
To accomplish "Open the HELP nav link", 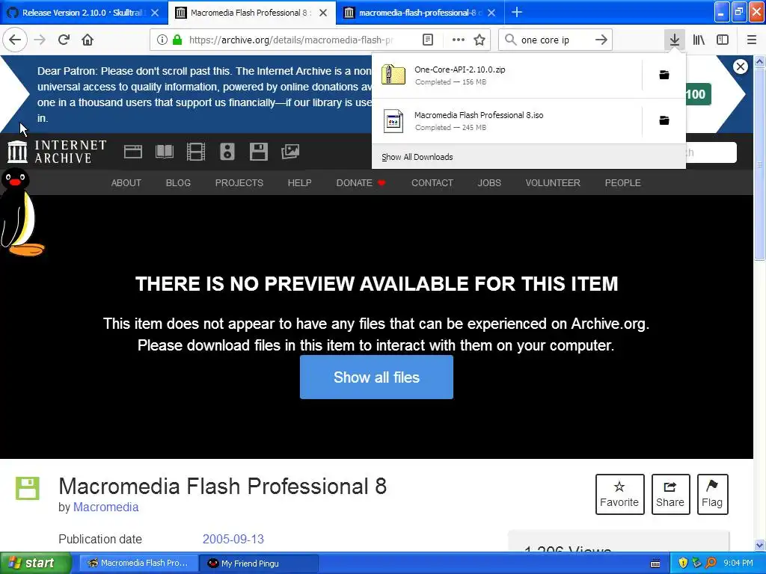I will (x=299, y=183).
